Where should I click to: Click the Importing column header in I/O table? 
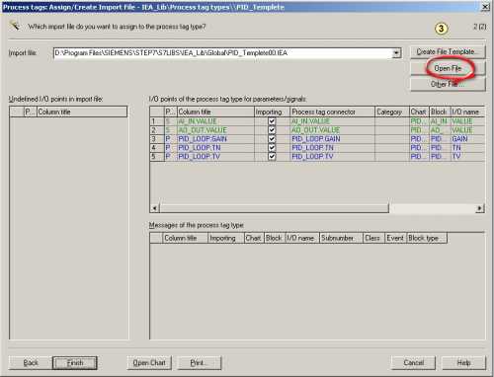tap(272, 112)
